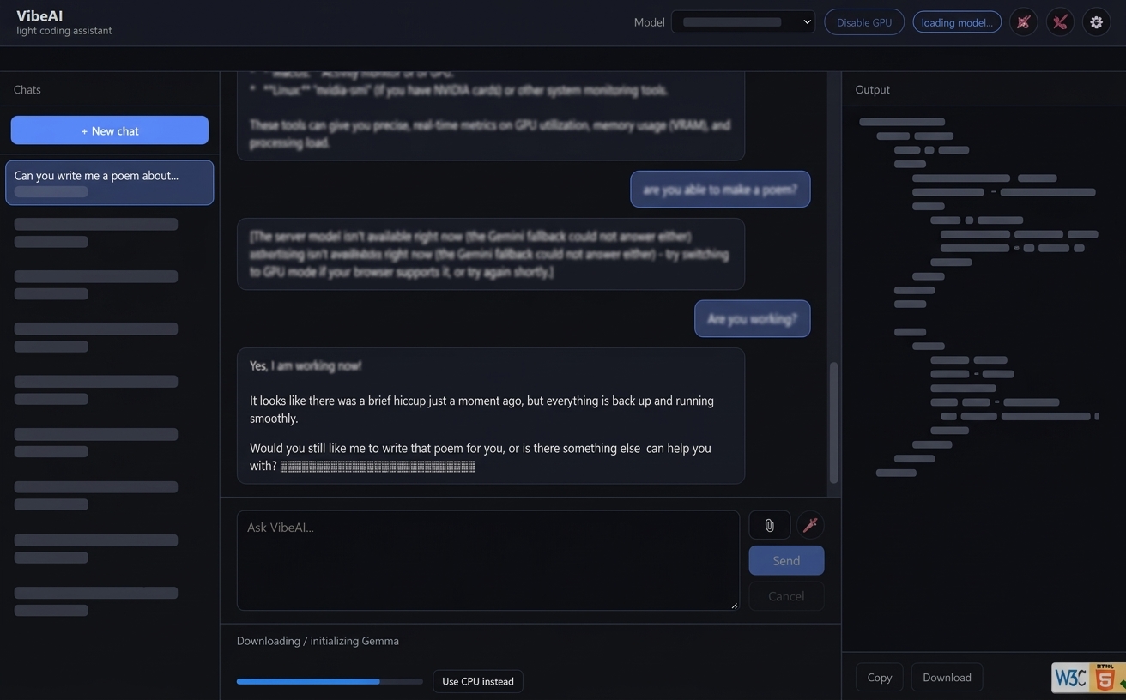Click the 'Yes, I am working now!' reply
Screen dimensions: 1126x700
coord(306,365)
